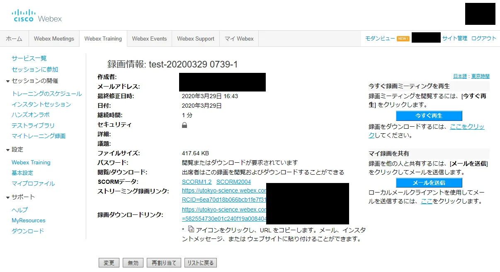The image size is (500, 272).
Task: Switch to the Webex Meetings tab
Action: click(54, 39)
